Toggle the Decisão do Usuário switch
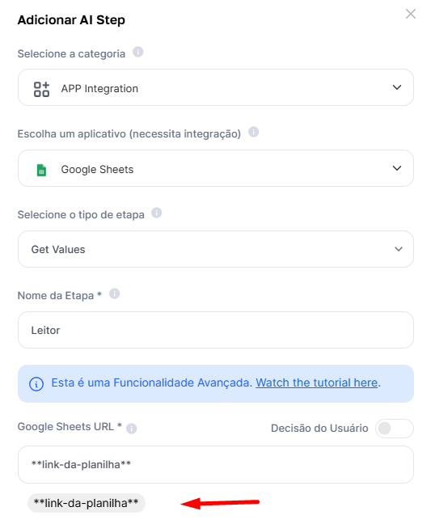Viewport: 431px width, 524px height. [x=395, y=429]
